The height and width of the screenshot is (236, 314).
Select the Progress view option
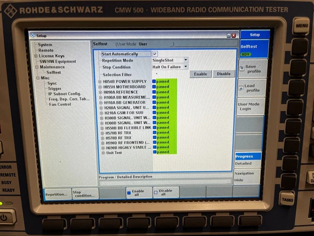tap(248, 156)
